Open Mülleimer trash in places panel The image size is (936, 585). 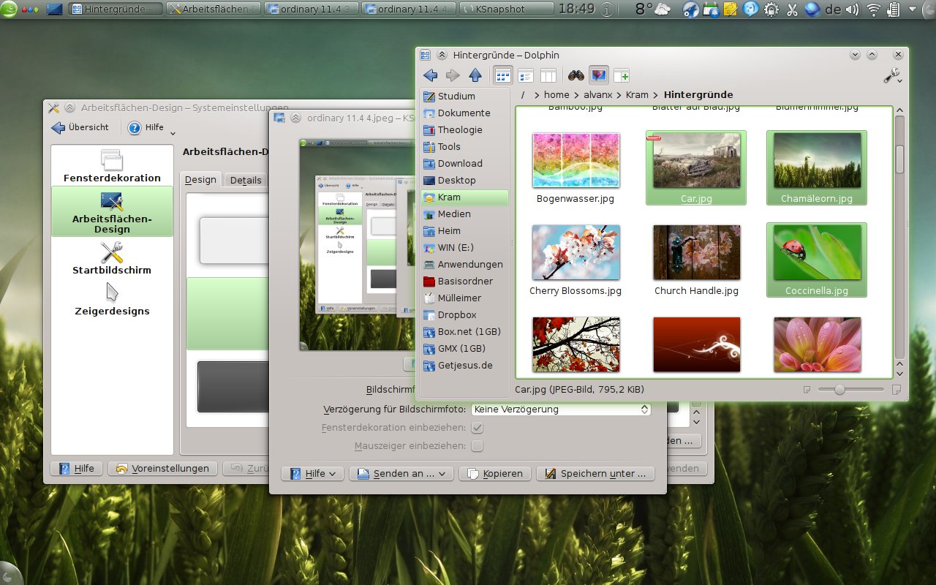pos(464,298)
